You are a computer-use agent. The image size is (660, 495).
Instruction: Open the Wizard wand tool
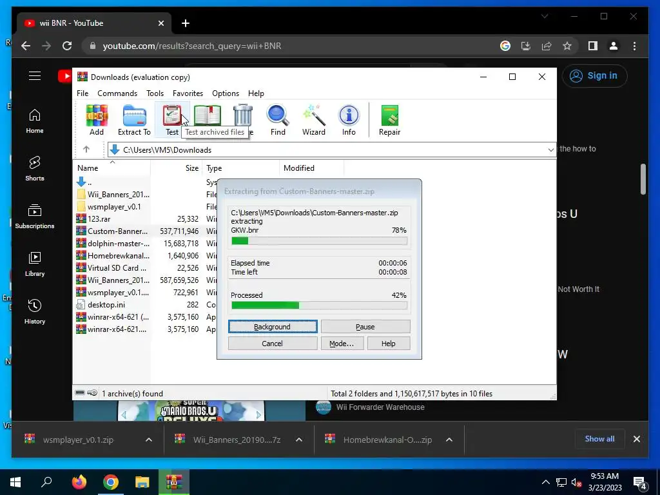(x=314, y=120)
